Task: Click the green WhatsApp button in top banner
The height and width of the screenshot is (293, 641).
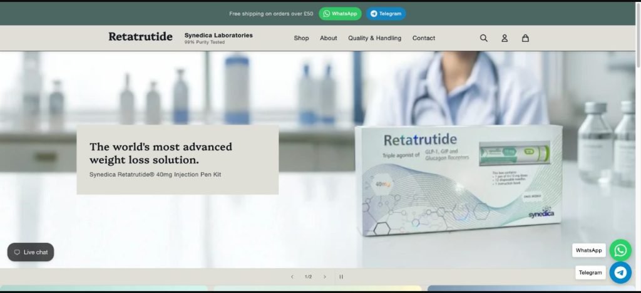Action: [x=340, y=14]
